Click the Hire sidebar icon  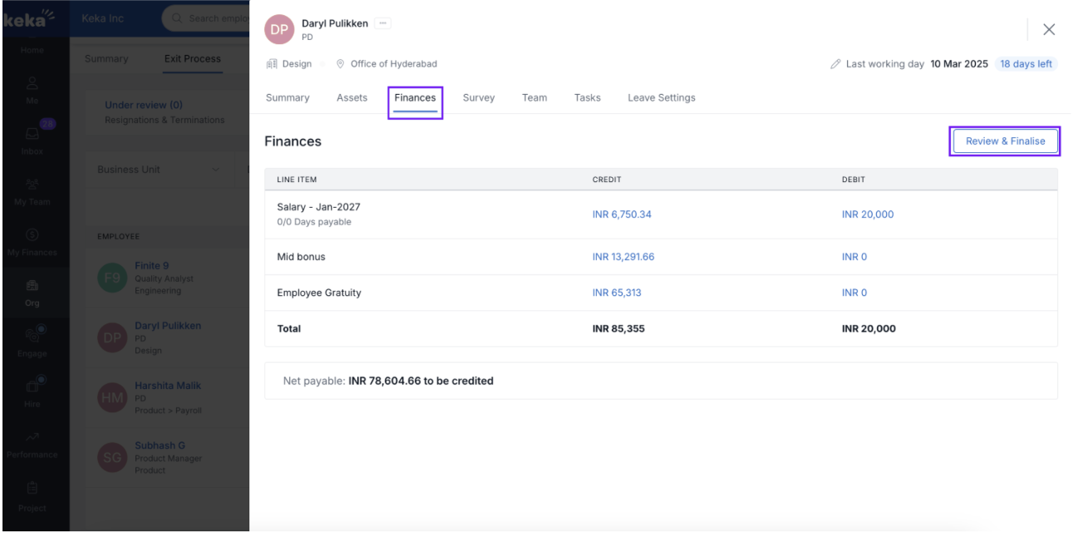(34, 387)
